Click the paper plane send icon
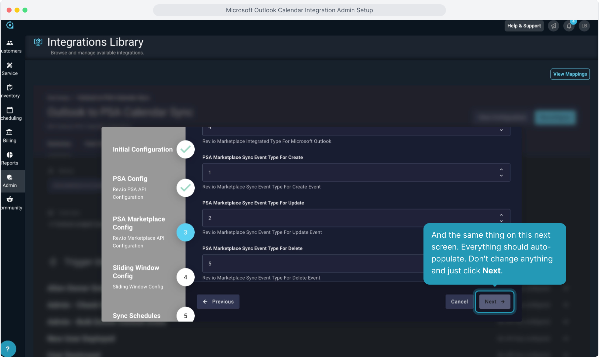 pos(553,26)
